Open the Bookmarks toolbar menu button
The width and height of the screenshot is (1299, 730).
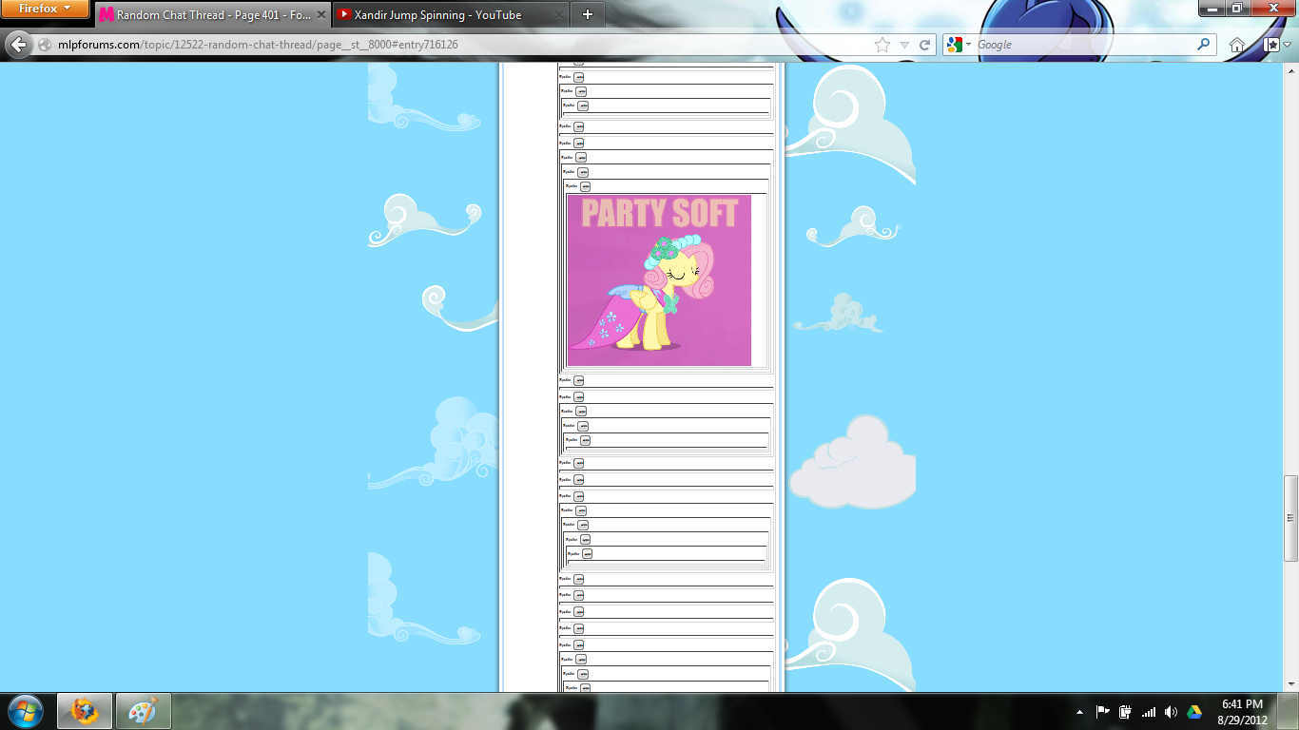tap(1274, 45)
